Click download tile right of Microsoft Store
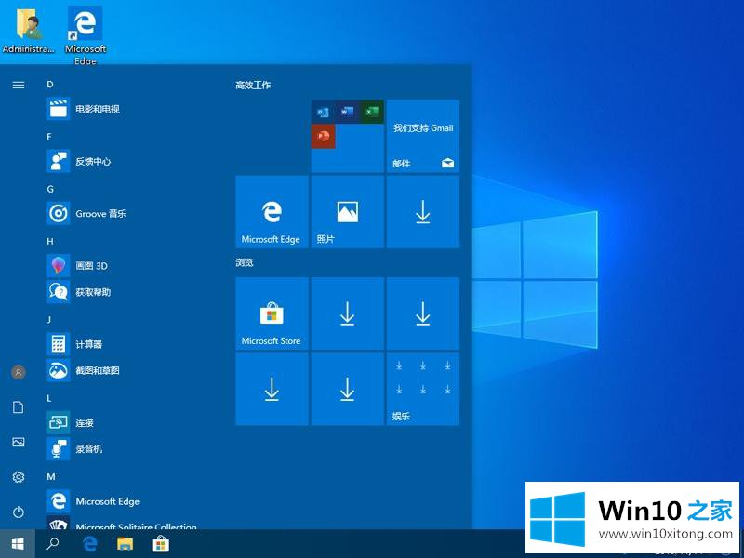Image resolution: width=744 pixels, height=558 pixels. (x=347, y=313)
